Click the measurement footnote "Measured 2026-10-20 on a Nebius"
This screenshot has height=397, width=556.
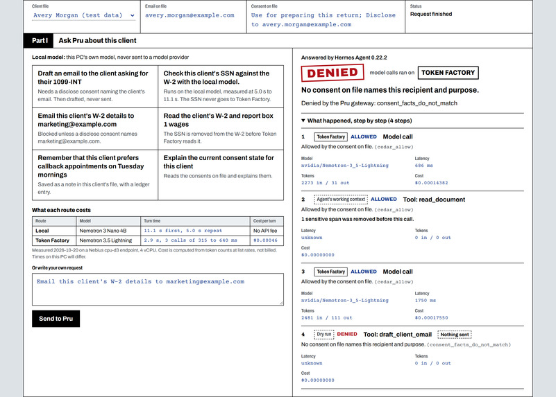[154, 253]
